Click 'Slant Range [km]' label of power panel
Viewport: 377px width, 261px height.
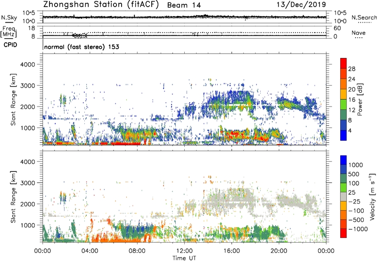[x=13, y=99]
